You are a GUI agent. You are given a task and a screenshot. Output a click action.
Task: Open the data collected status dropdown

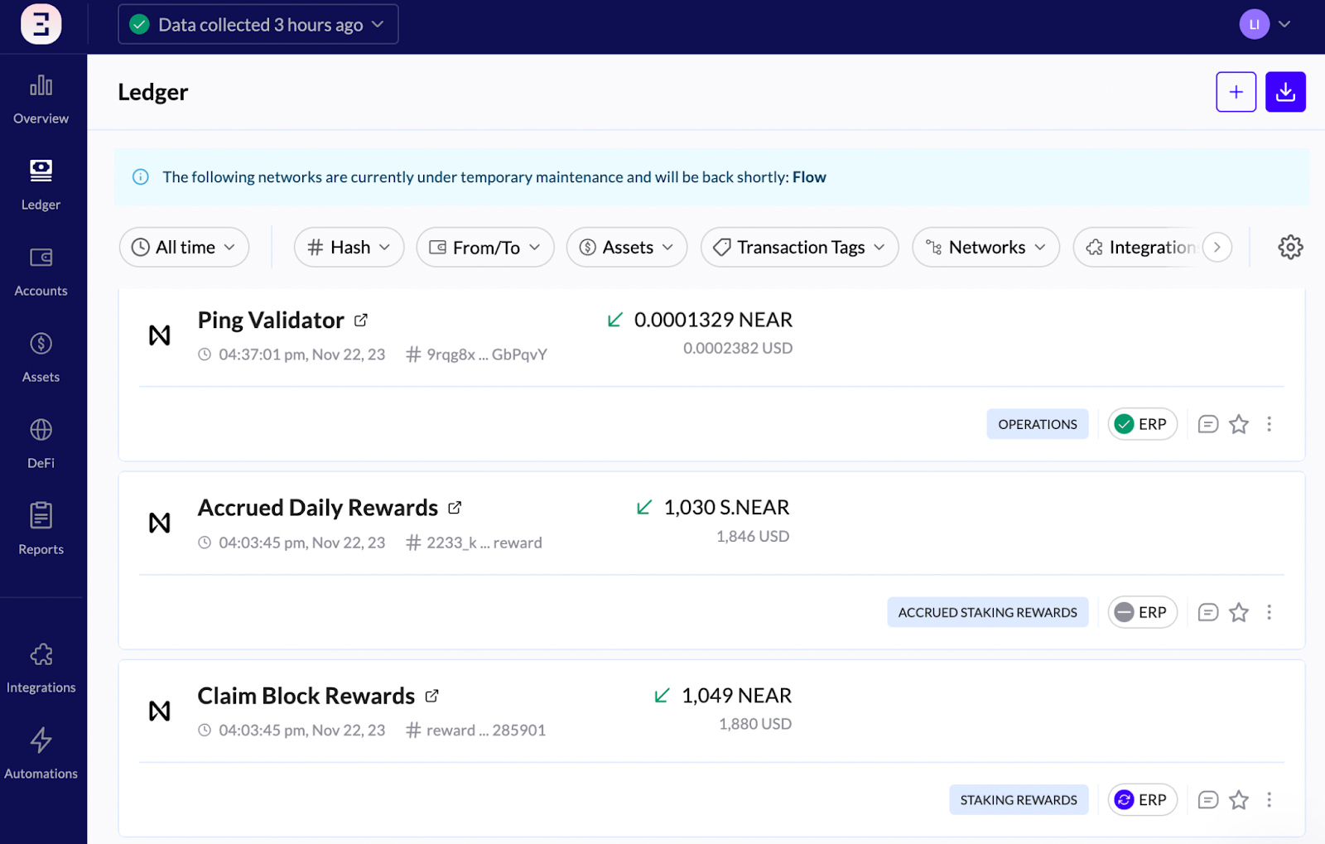pyautogui.click(x=258, y=25)
